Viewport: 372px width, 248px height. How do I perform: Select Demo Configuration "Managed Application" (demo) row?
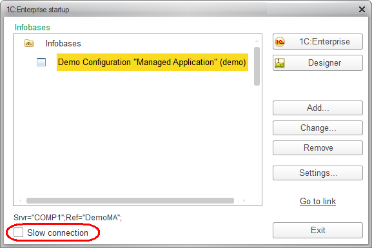tap(152, 62)
